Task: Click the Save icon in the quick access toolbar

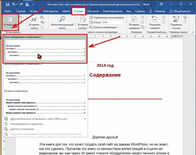Action: [x=8, y=5]
